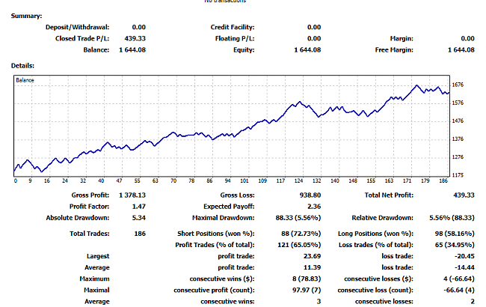486x307 pixels.
Task: Click the Free Margin value 1 644.08
Action: (461, 50)
